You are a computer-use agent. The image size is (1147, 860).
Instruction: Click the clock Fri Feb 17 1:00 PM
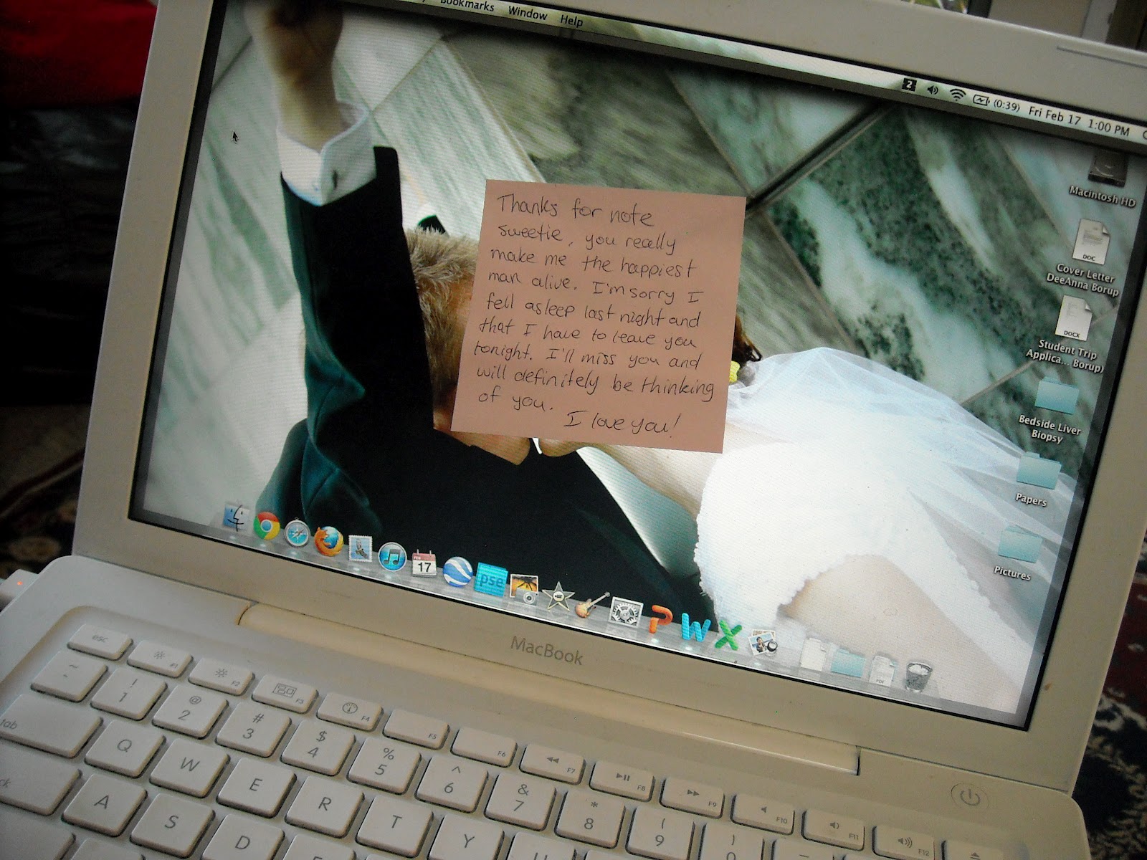point(1079,121)
